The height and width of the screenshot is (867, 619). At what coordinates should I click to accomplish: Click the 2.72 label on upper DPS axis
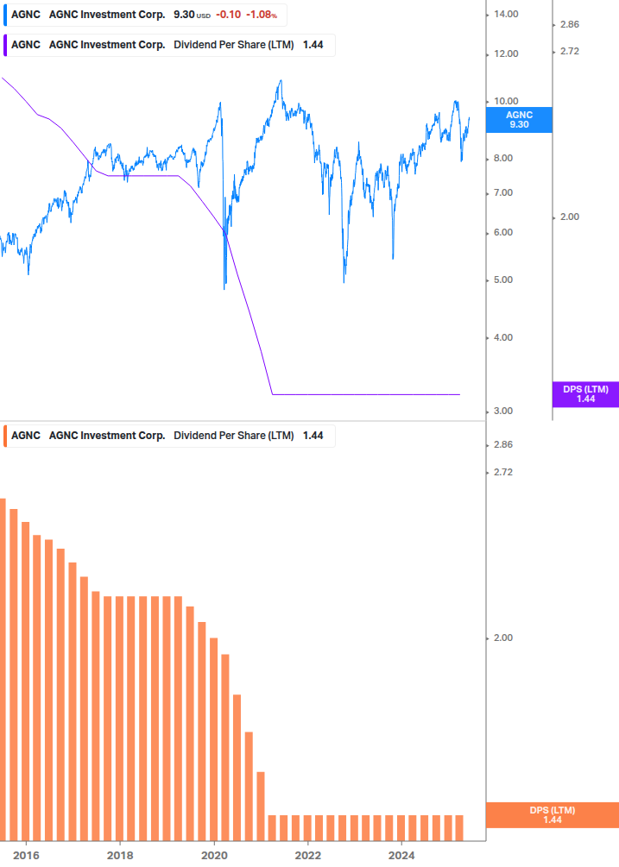click(x=569, y=52)
